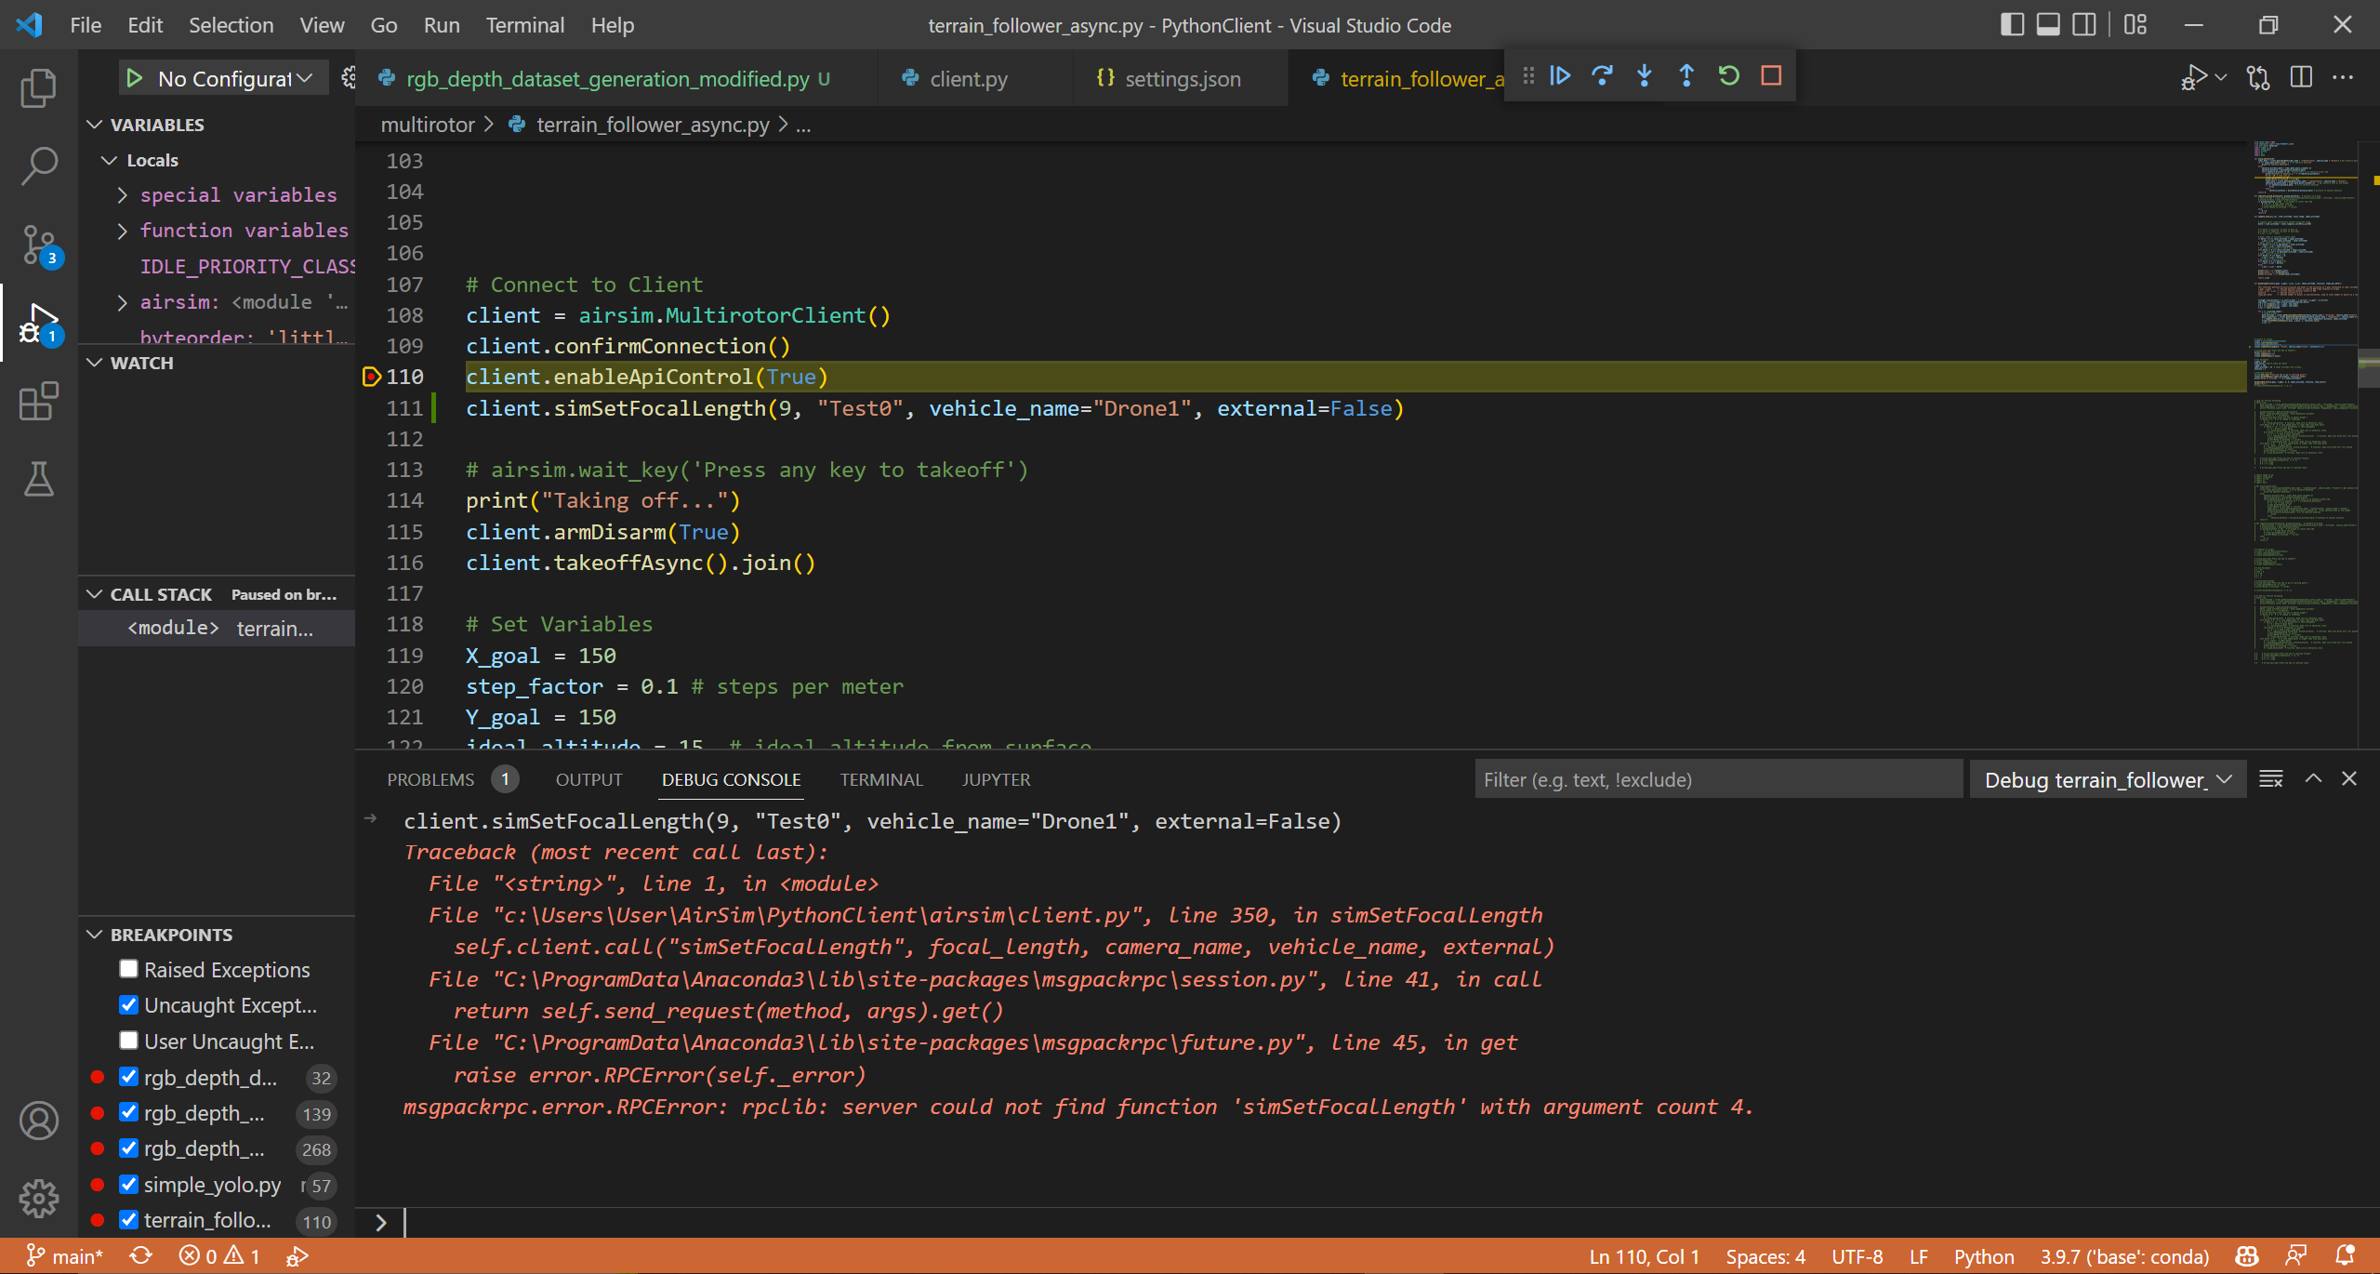Step Over in the debug toolbar
2380x1274 pixels.
1602,75
